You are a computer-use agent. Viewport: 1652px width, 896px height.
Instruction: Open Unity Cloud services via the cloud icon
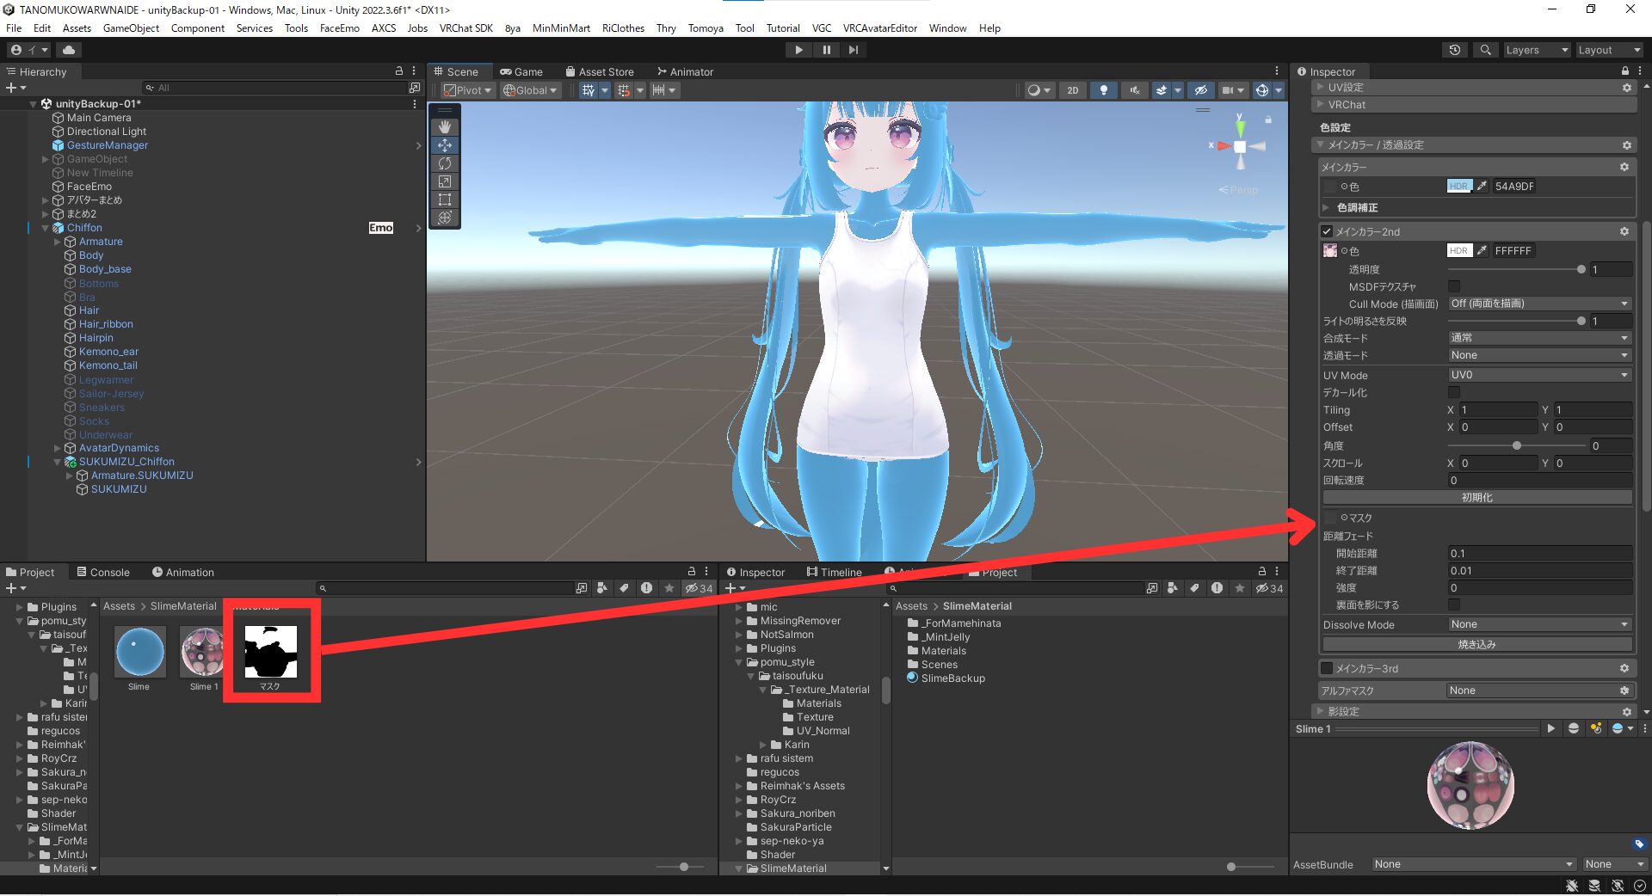[x=69, y=50]
